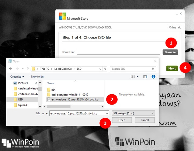The height and width of the screenshot is (151, 194).
Task: Click the Forward navigation arrow
Action: [x=17, y=69]
